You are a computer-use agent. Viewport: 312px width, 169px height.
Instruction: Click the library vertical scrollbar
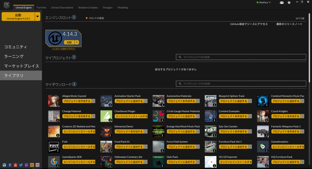point(309,48)
